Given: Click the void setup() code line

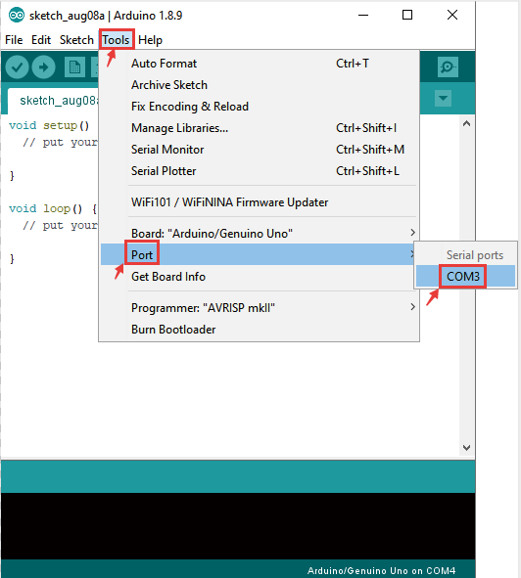Looking at the screenshot, I should click(49, 125).
